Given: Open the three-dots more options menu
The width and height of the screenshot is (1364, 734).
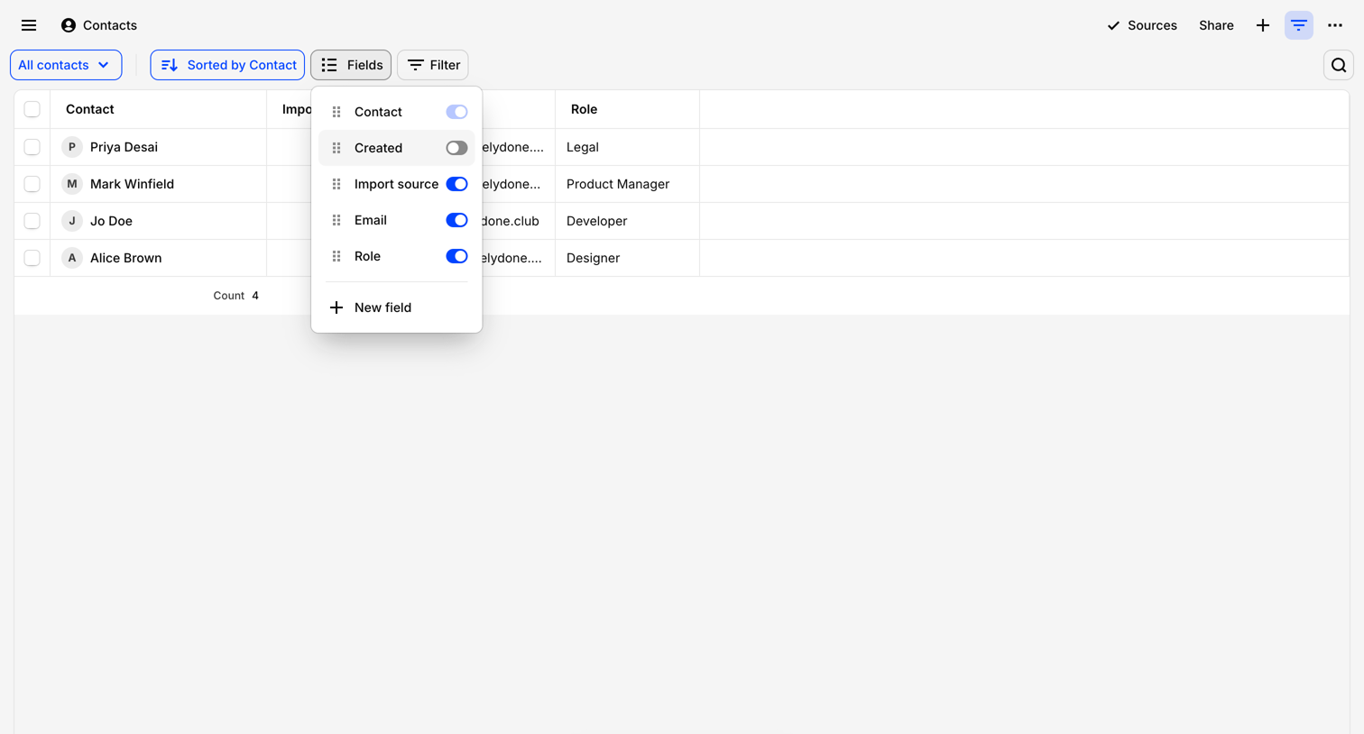Looking at the screenshot, I should [x=1335, y=25].
